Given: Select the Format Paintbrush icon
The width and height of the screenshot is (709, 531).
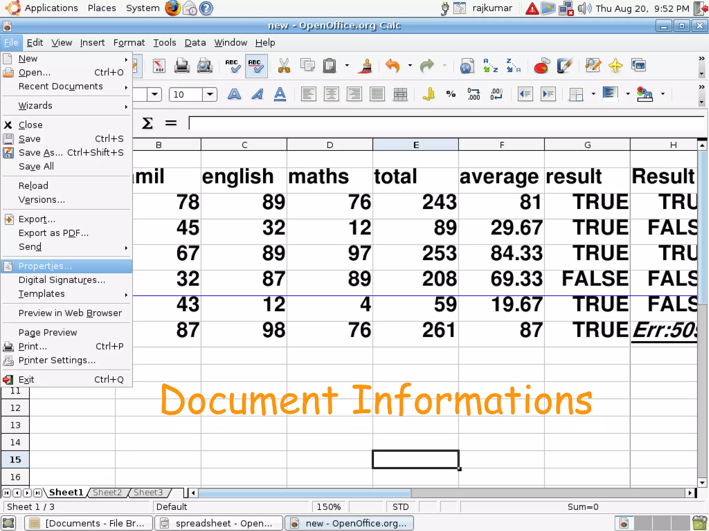Looking at the screenshot, I should point(366,66).
